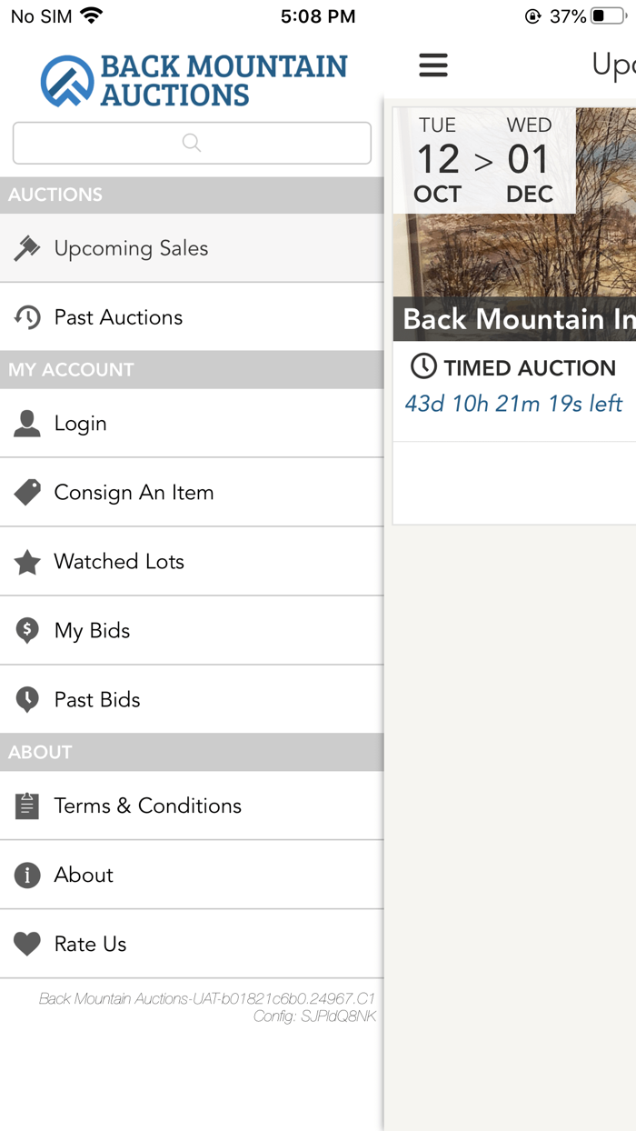Tap the Login person icon
636x1131 pixels.
coord(27,423)
